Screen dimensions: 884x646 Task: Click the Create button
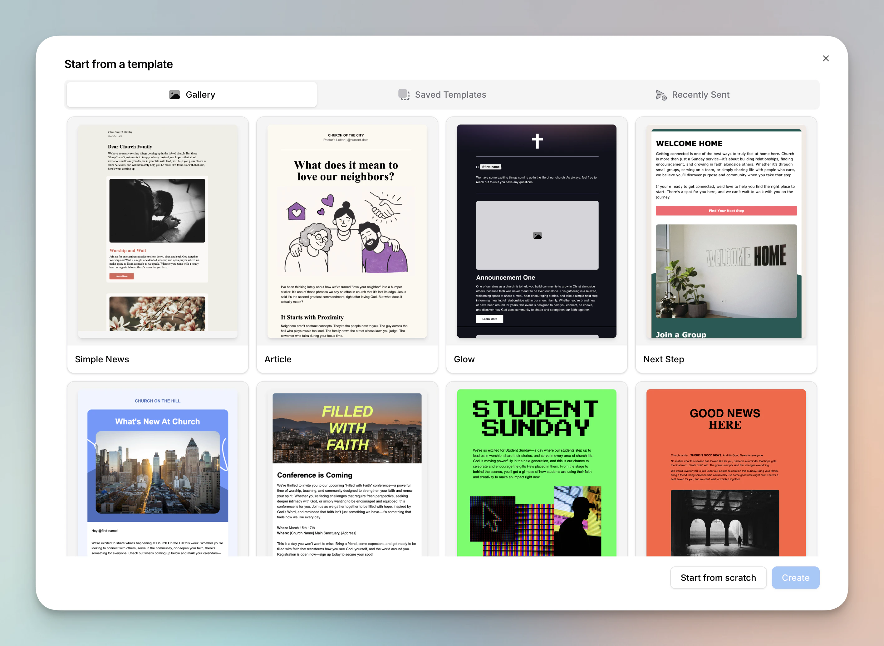(796, 578)
